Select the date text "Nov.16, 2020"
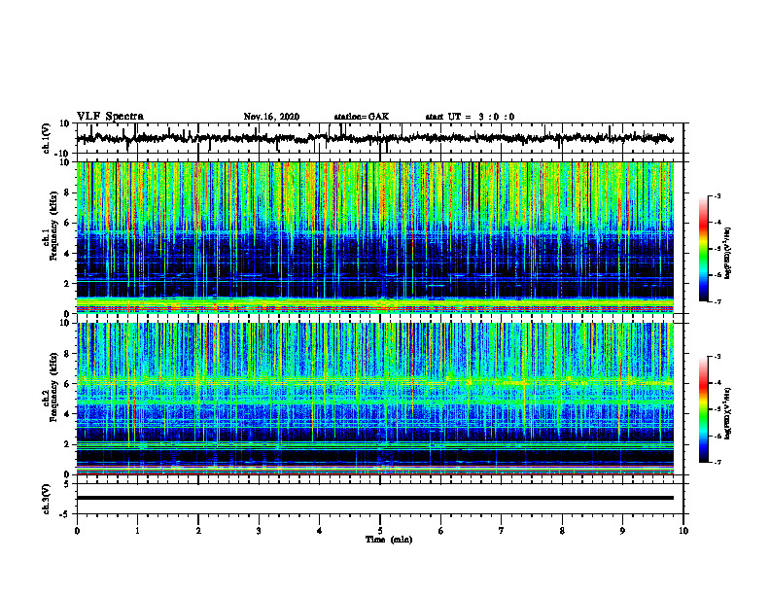This screenshot has width=770, height=595. tap(271, 117)
